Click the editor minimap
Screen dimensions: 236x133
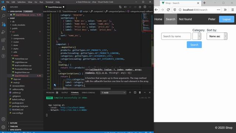(146, 23)
